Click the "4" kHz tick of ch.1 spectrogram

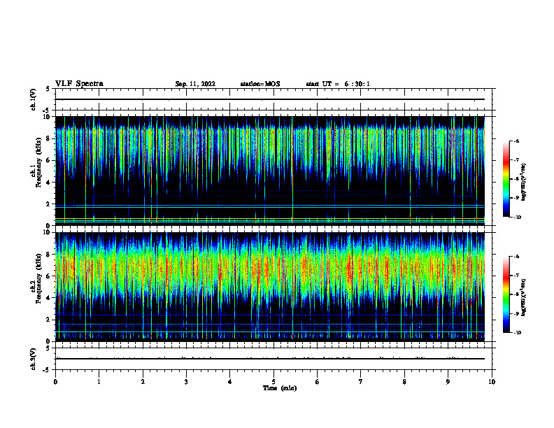(x=49, y=183)
